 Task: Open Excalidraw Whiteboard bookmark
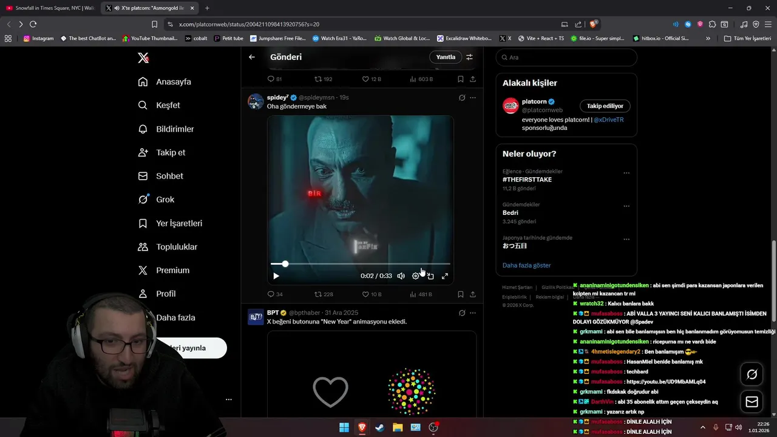click(464, 38)
